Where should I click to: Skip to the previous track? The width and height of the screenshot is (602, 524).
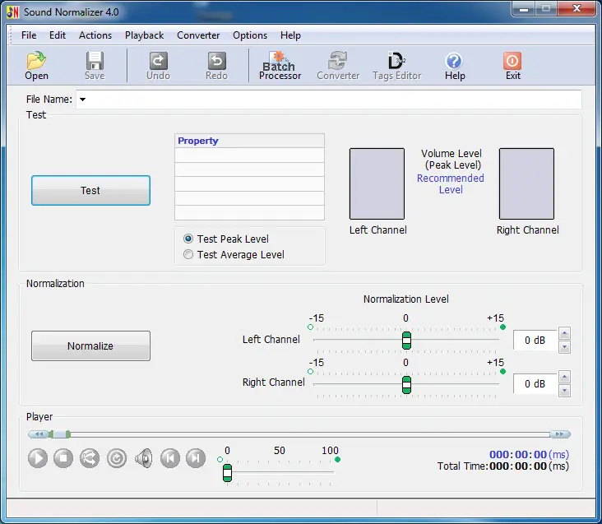[x=170, y=458]
